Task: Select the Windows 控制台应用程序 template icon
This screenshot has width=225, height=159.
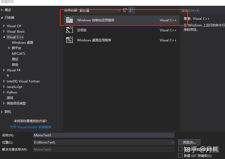Action: coord(69,19)
